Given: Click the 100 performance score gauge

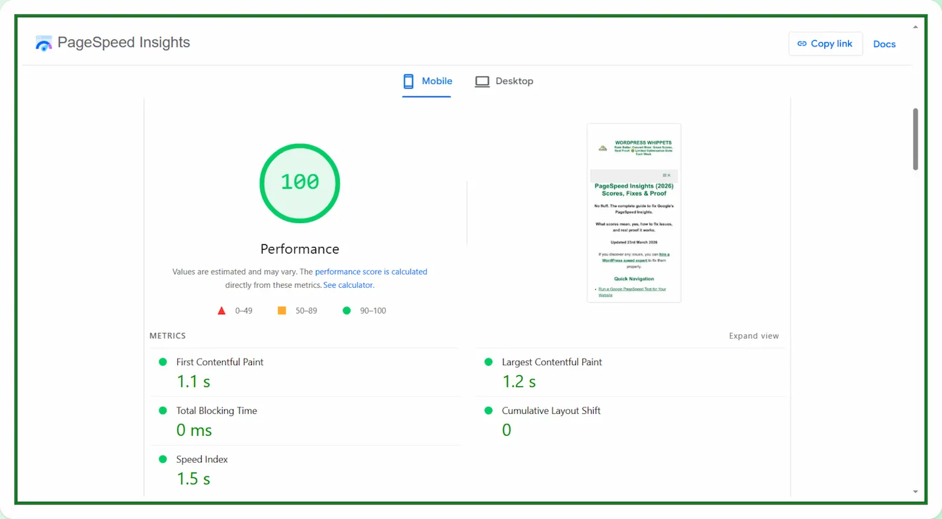Looking at the screenshot, I should pyautogui.click(x=299, y=183).
